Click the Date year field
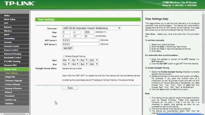The height and width of the screenshot is (115, 205). pos(89,32)
